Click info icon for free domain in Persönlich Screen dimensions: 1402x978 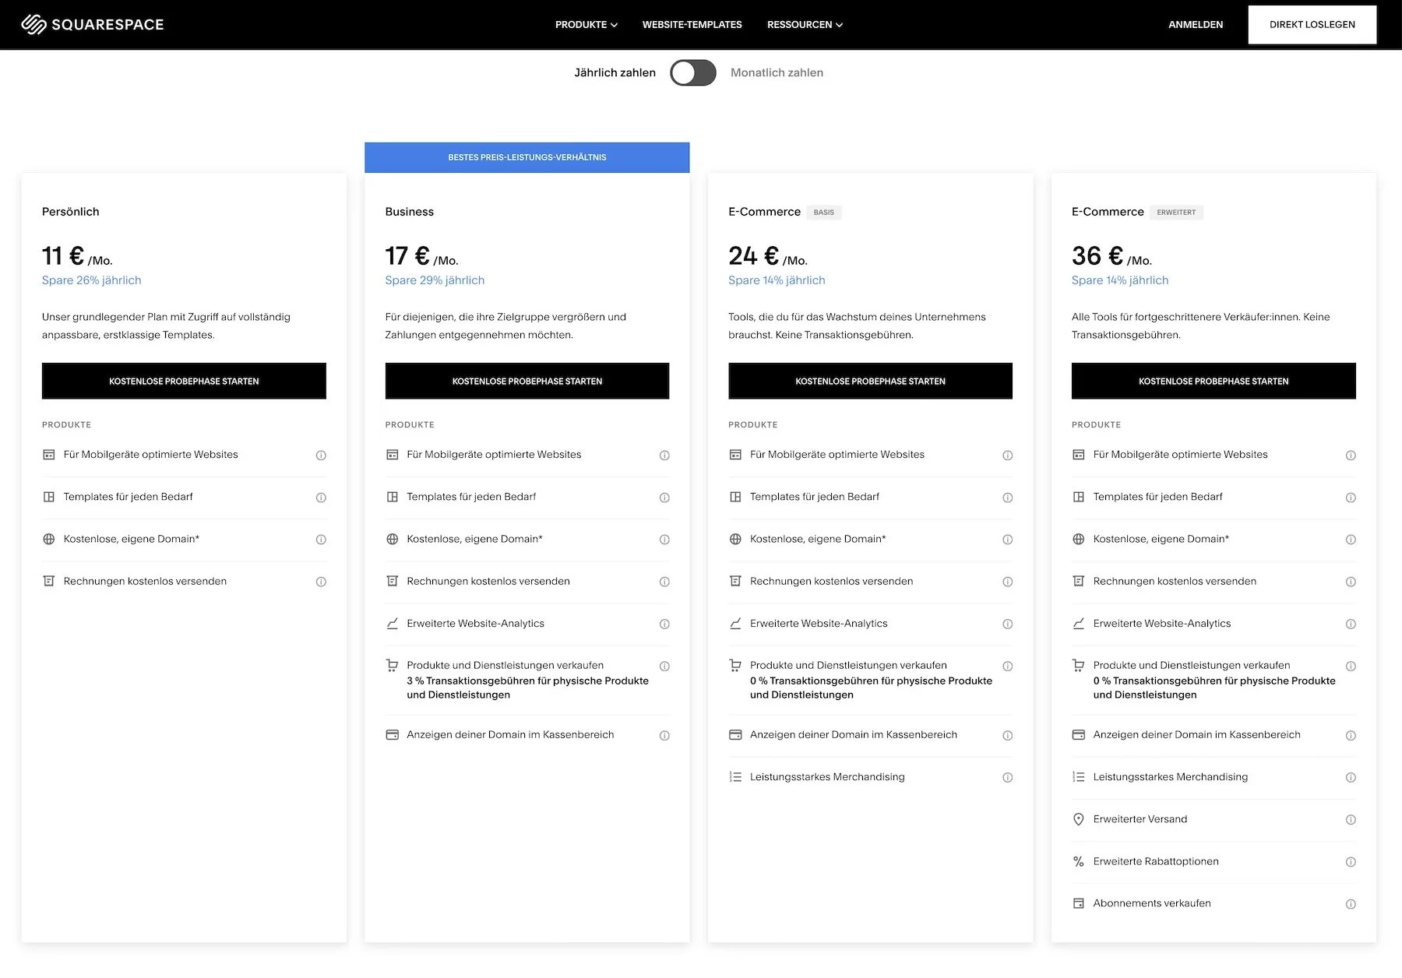[321, 540]
